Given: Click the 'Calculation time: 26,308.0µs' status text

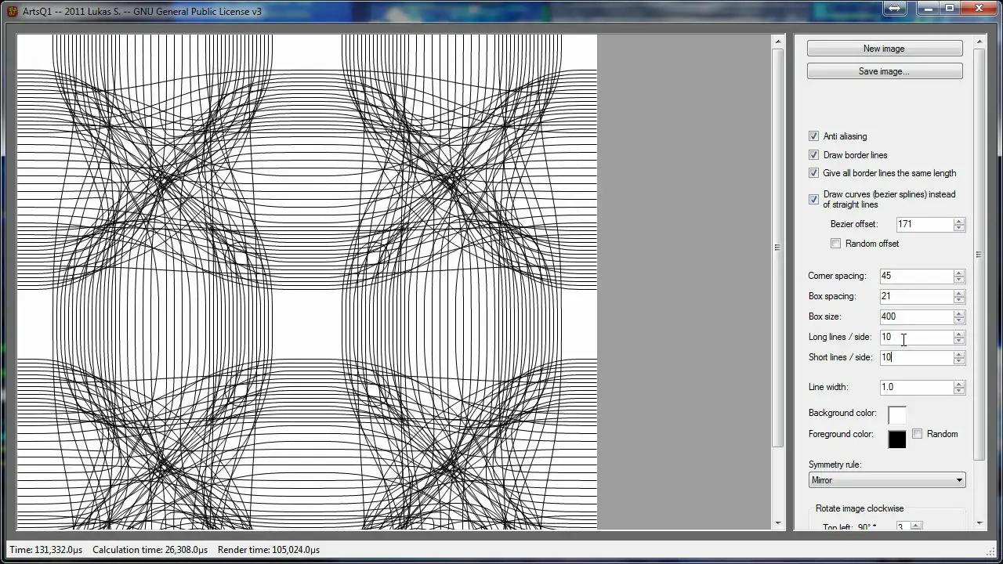Looking at the screenshot, I should (x=150, y=550).
